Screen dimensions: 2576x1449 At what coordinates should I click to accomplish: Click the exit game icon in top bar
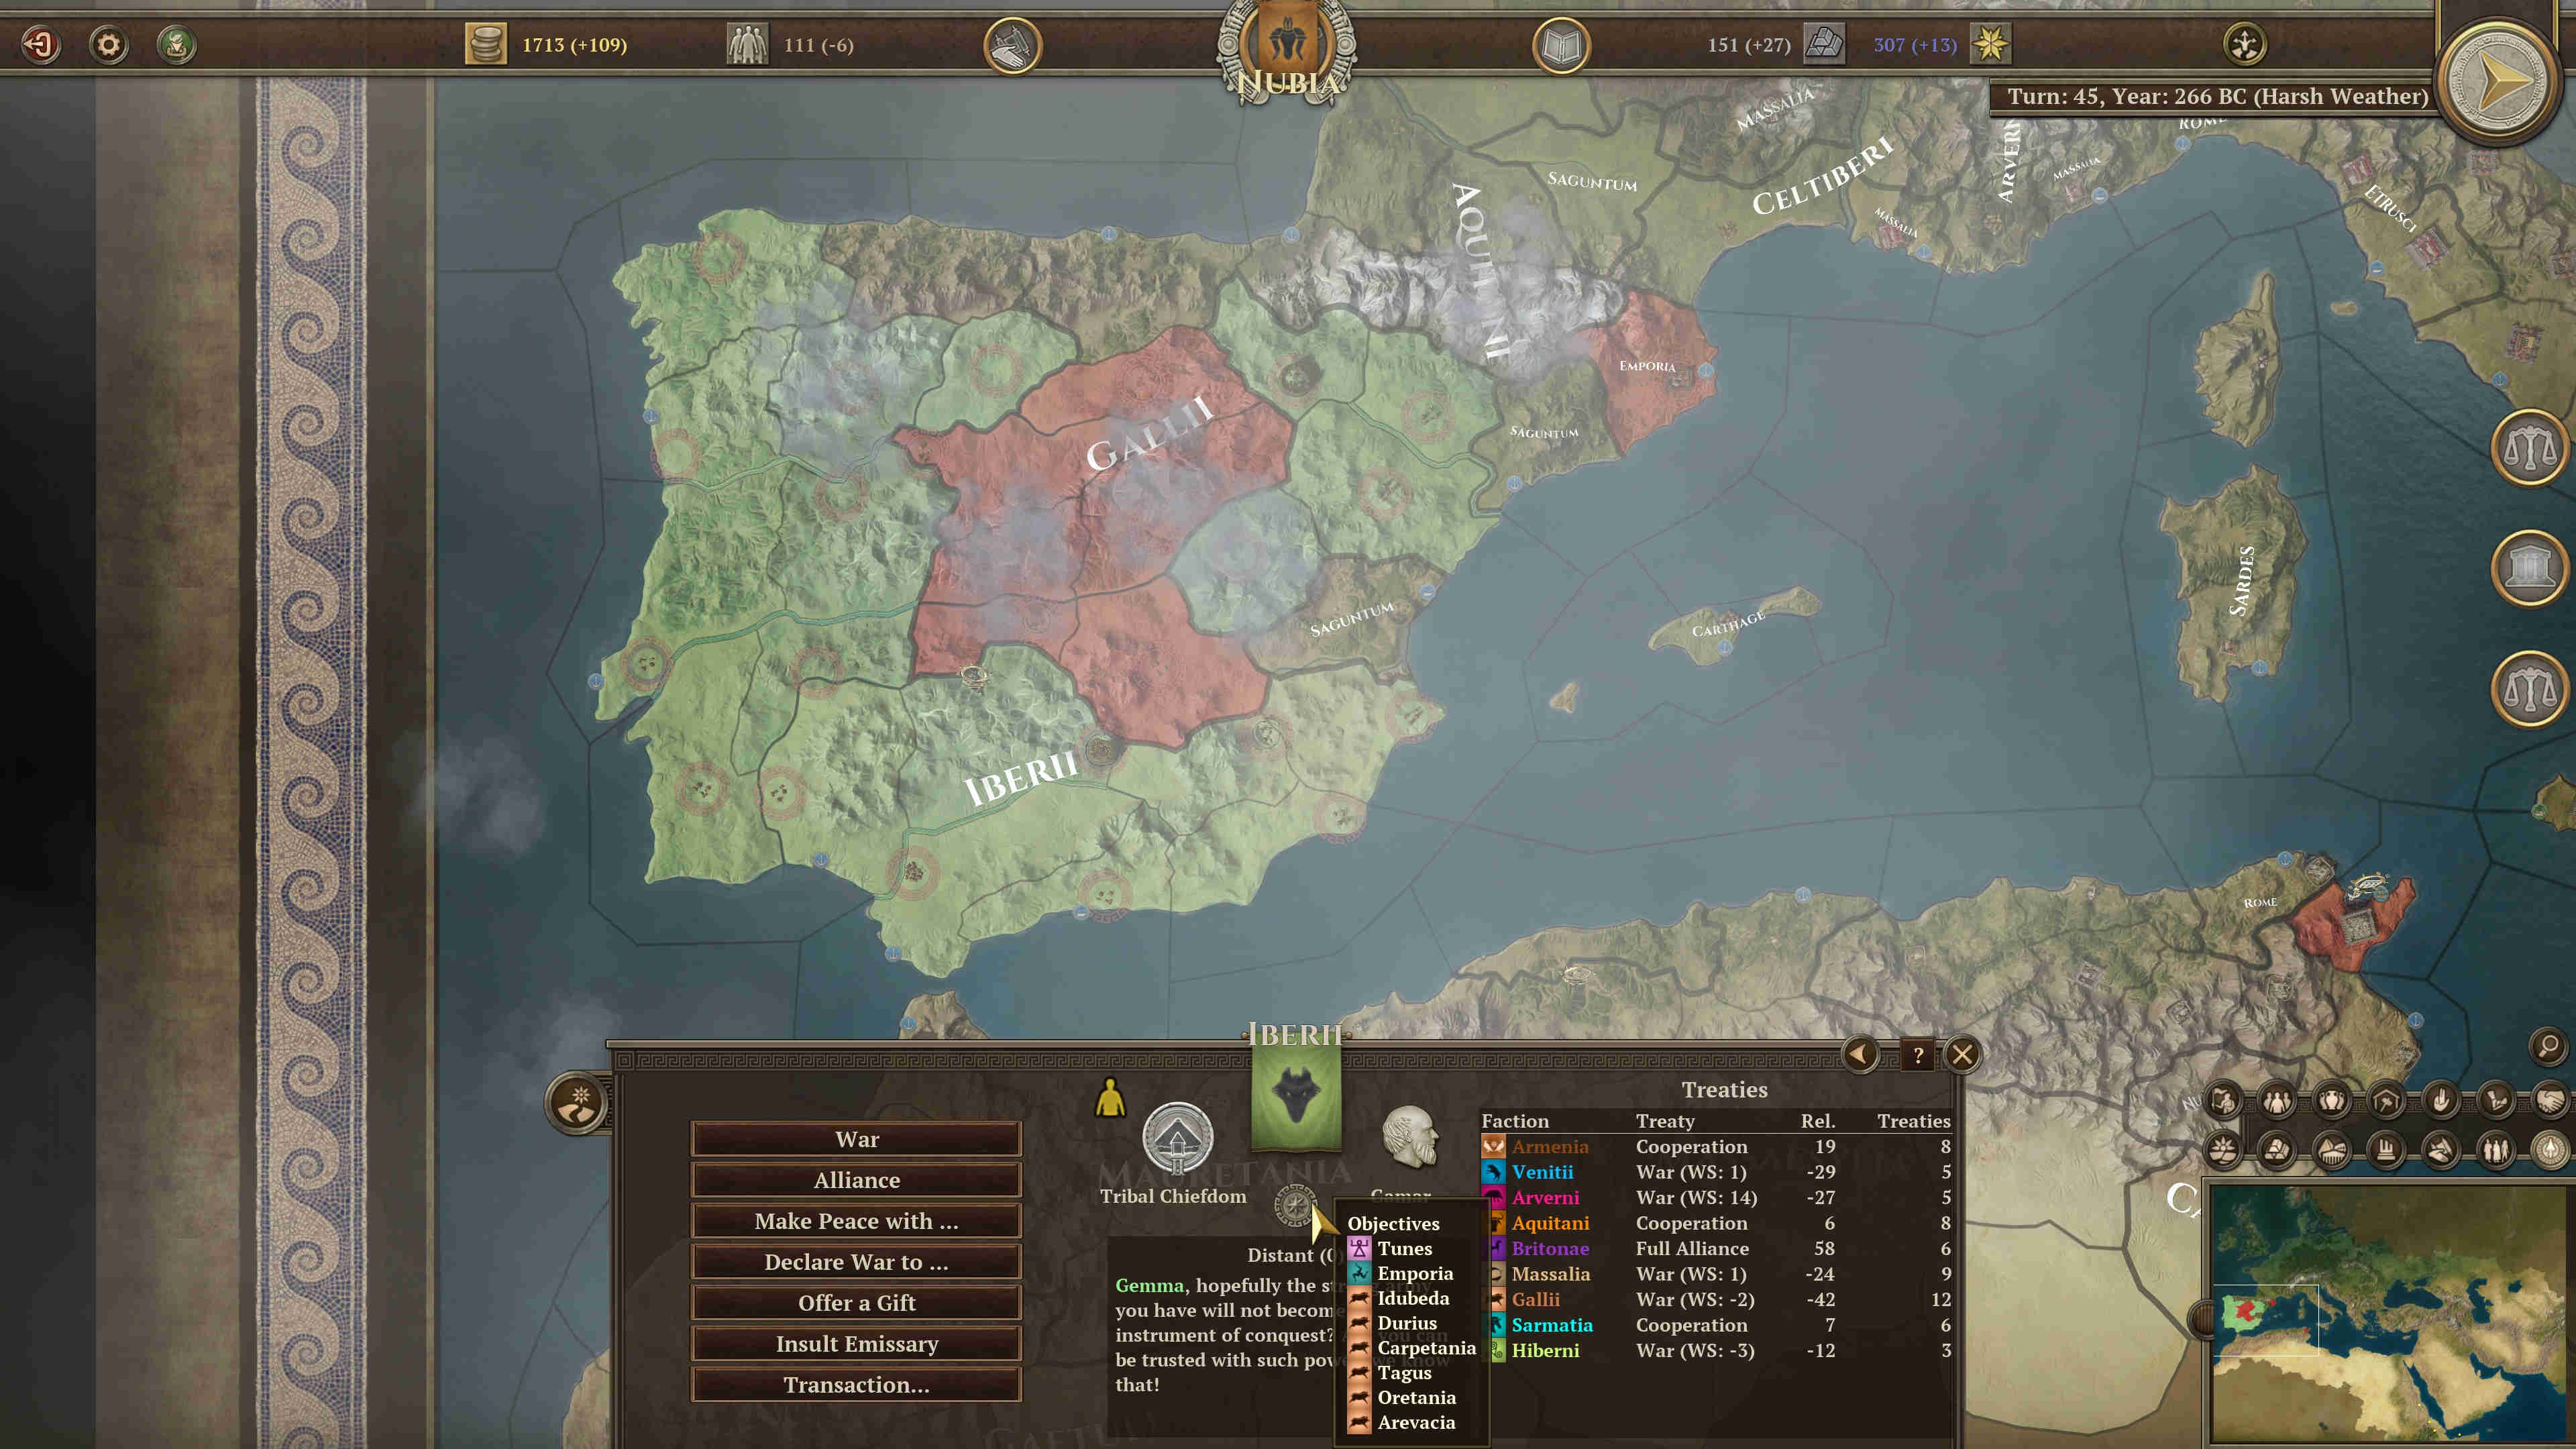tap(41, 44)
